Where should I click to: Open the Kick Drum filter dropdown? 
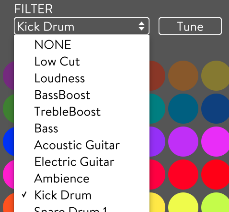81,26
